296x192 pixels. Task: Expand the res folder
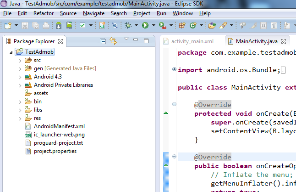coord(20,119)
